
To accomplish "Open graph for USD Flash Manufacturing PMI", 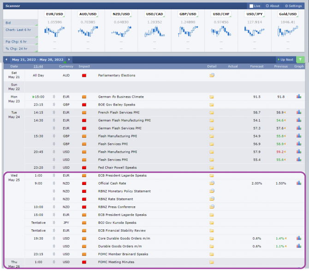I will pyautogui.click(x=299, y=152).
